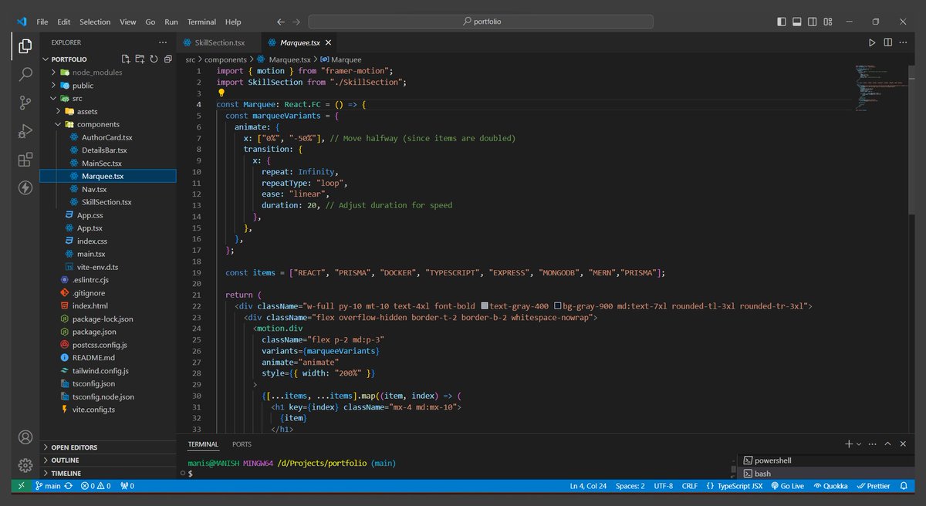The image size is (926, 506).
Task: Toggle the bottom panel visibility
Action: coord(797,22)
